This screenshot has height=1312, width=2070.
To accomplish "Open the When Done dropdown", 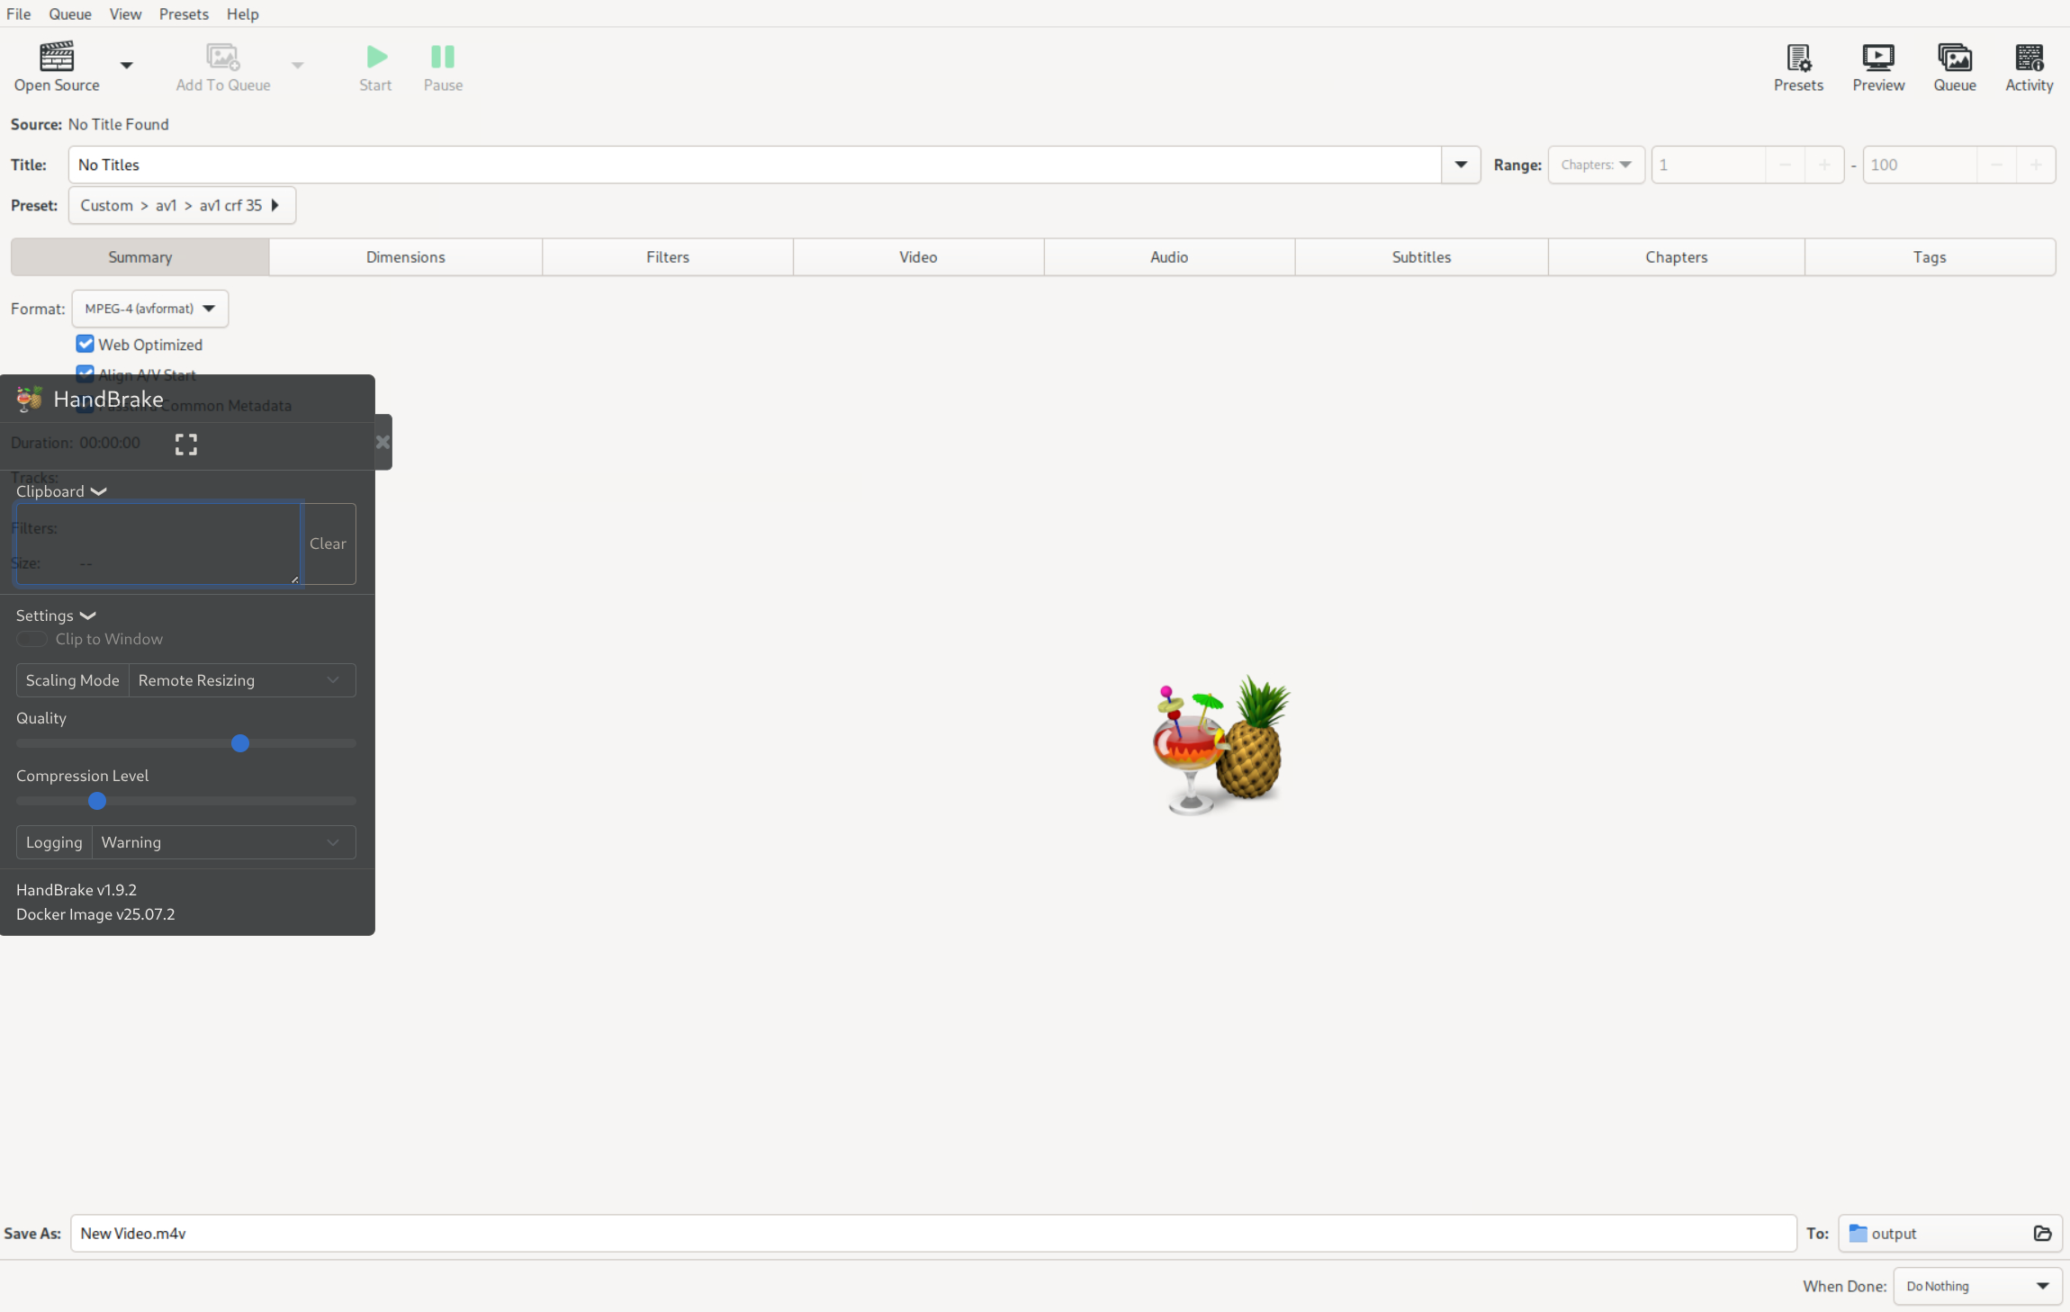I will tap(1976, 1286).
